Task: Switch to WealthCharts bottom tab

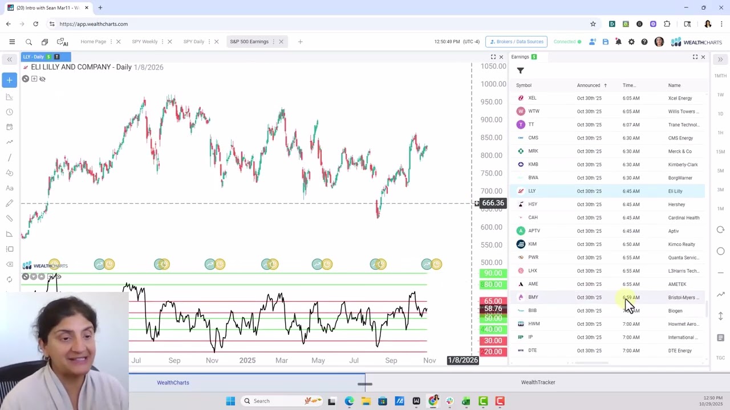Action: pos(173,383)
